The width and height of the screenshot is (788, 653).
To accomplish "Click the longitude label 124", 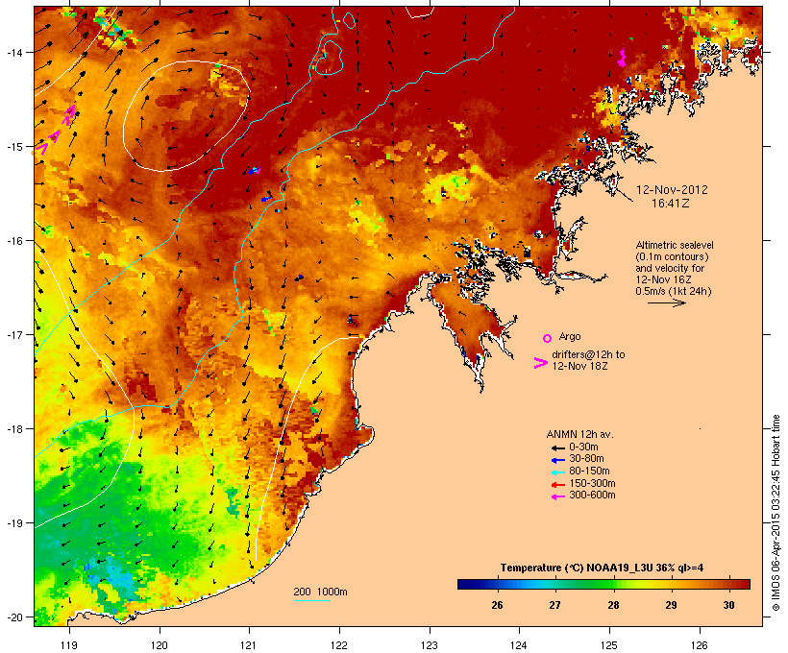I will click(x=519, y=645).
